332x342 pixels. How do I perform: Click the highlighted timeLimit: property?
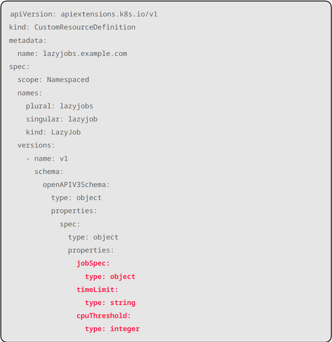pyautogui.click(x=98, y=290)
